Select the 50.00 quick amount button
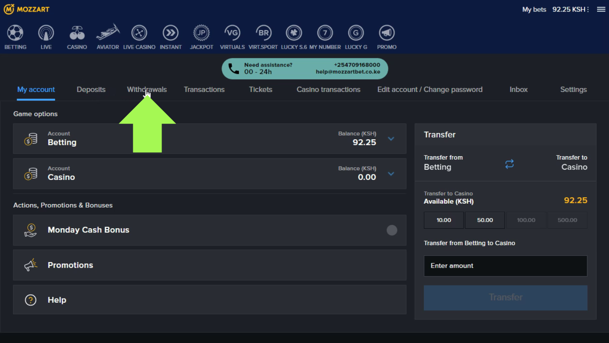 point(485,220)
